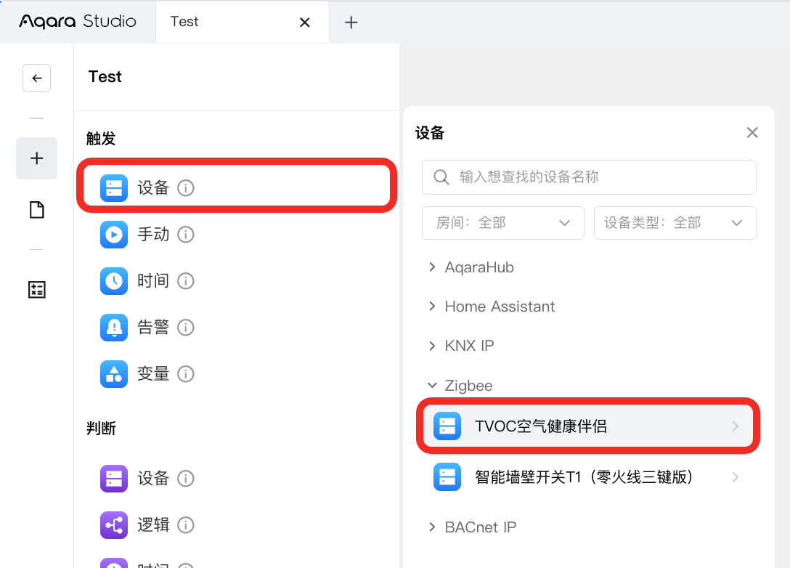Viewport: 790px width, 568px height.
Task: Show info for 设备 trigger
Action: pos(185,188)
